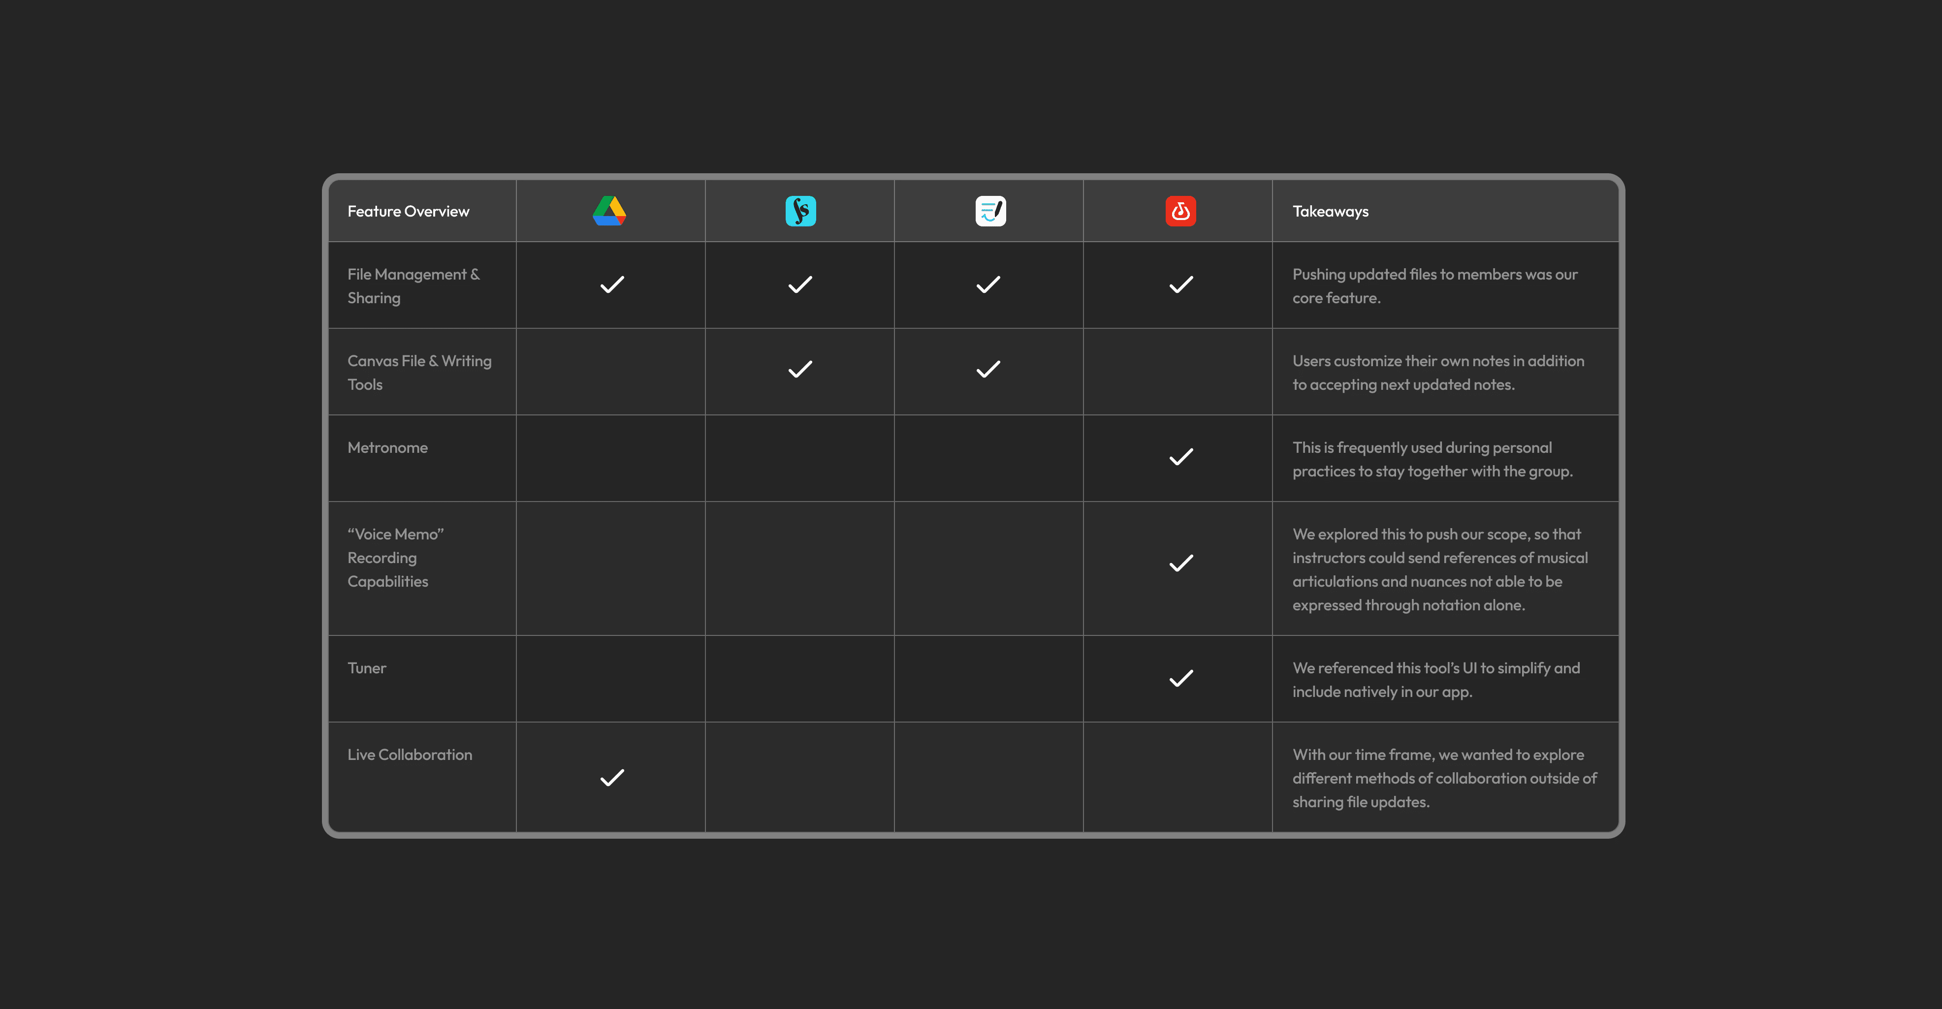Click the Tuner takeaway text
This screenshot has height=1009, width=1942.
(1435, 680)
